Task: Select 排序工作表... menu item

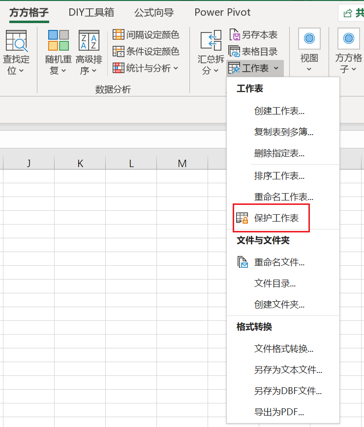Action: click(283, 175)
